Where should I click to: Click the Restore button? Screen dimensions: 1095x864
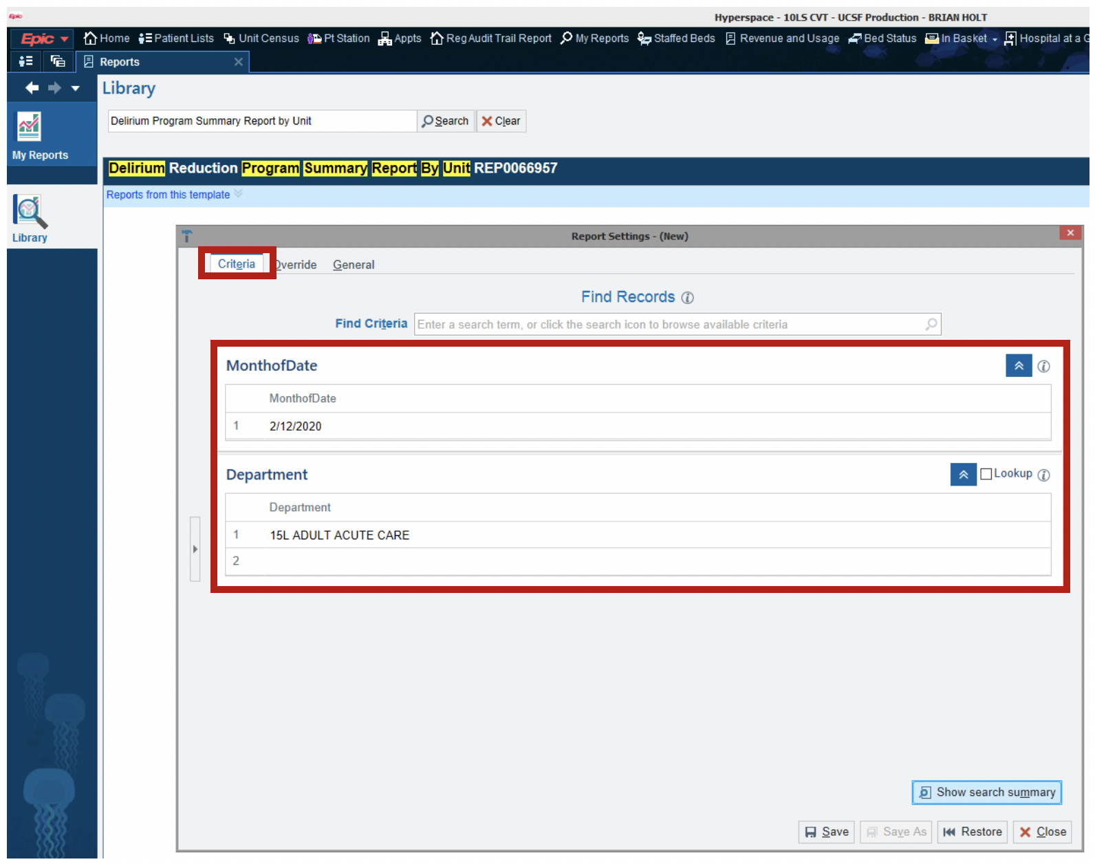pos(972,832)
